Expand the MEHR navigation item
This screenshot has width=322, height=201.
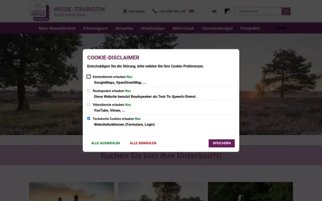(x=281, y=28)
